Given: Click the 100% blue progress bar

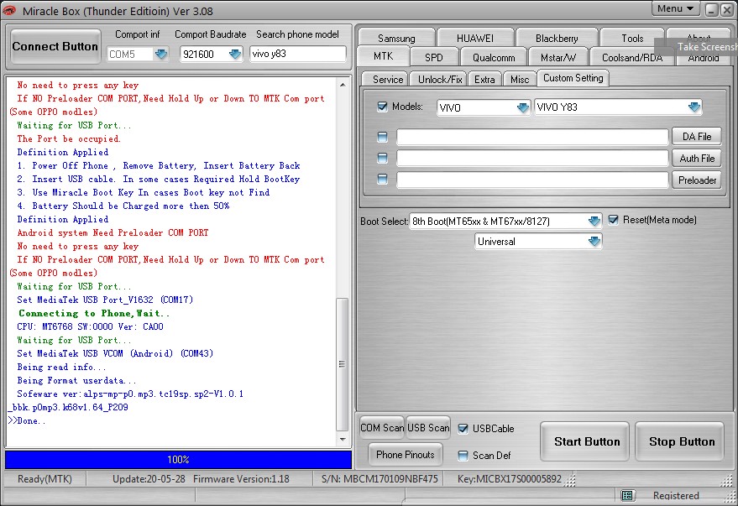Looking at the screenshot, I should [178, 460].
